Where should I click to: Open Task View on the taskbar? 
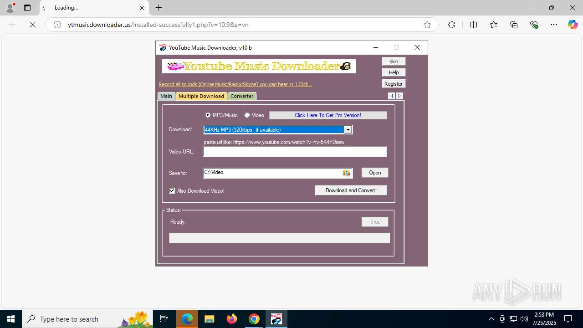164,319
